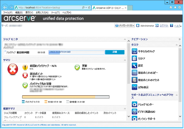184x129 pixels.
Task: Collapse the Summary (サマリ) panel
Action: [125, 60]
